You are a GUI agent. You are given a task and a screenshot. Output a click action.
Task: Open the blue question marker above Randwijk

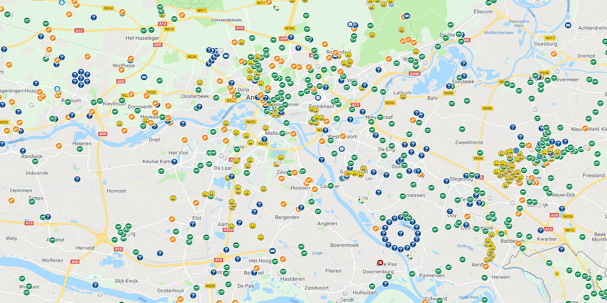coord(23,150)
